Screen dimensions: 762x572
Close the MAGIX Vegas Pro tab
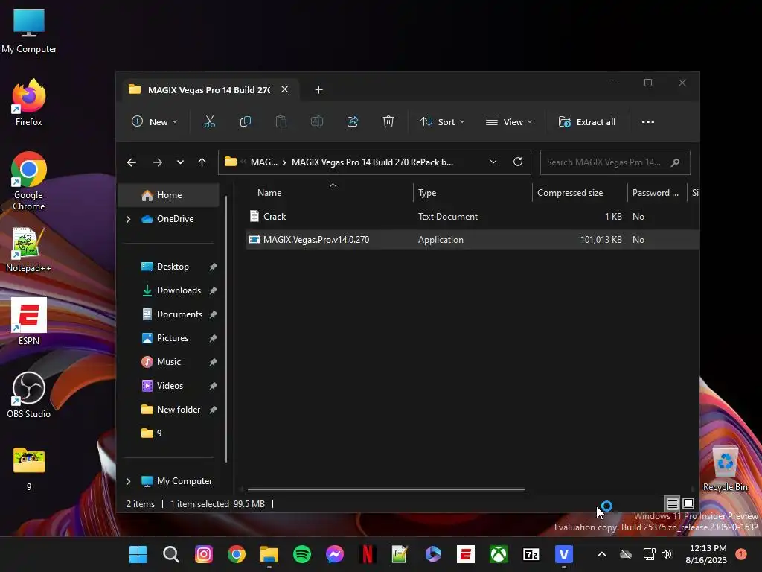coord(285,89)
